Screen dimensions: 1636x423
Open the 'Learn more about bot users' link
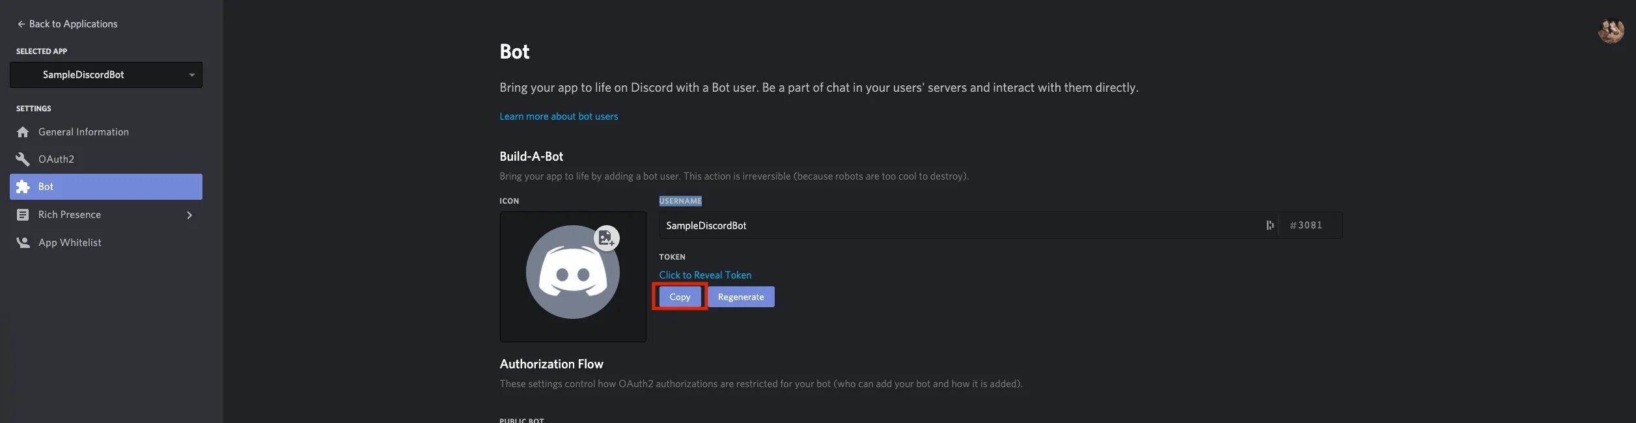click(559, 116)
